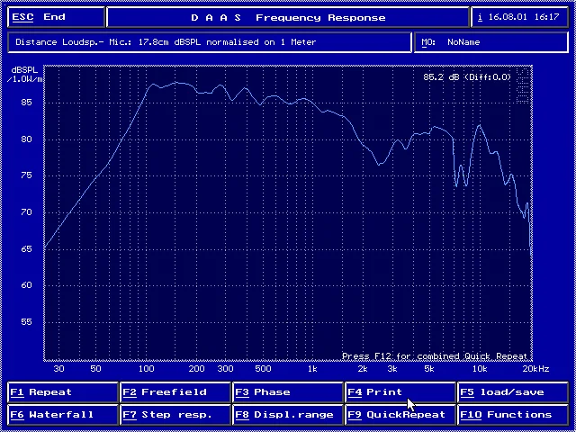
Task: Open F8 Displ.range settings
Action: 288,415
